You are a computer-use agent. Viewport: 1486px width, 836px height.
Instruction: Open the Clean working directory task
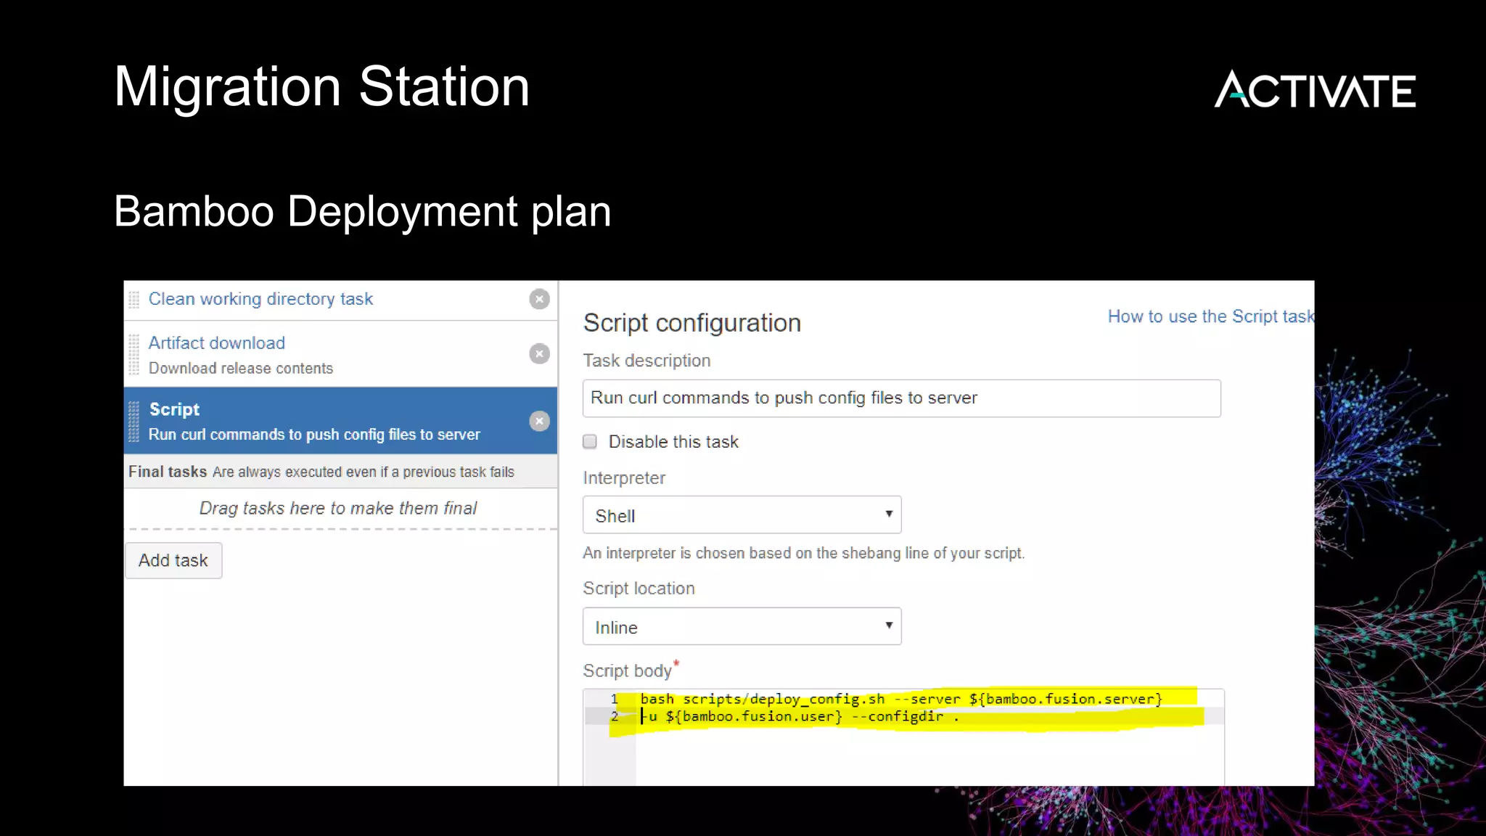260,299
